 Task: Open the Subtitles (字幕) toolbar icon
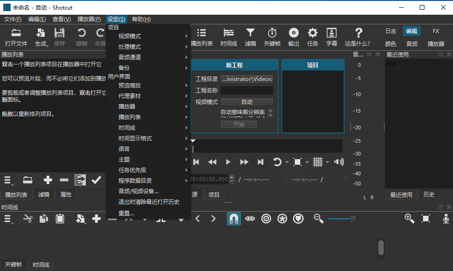pos(331,37)
